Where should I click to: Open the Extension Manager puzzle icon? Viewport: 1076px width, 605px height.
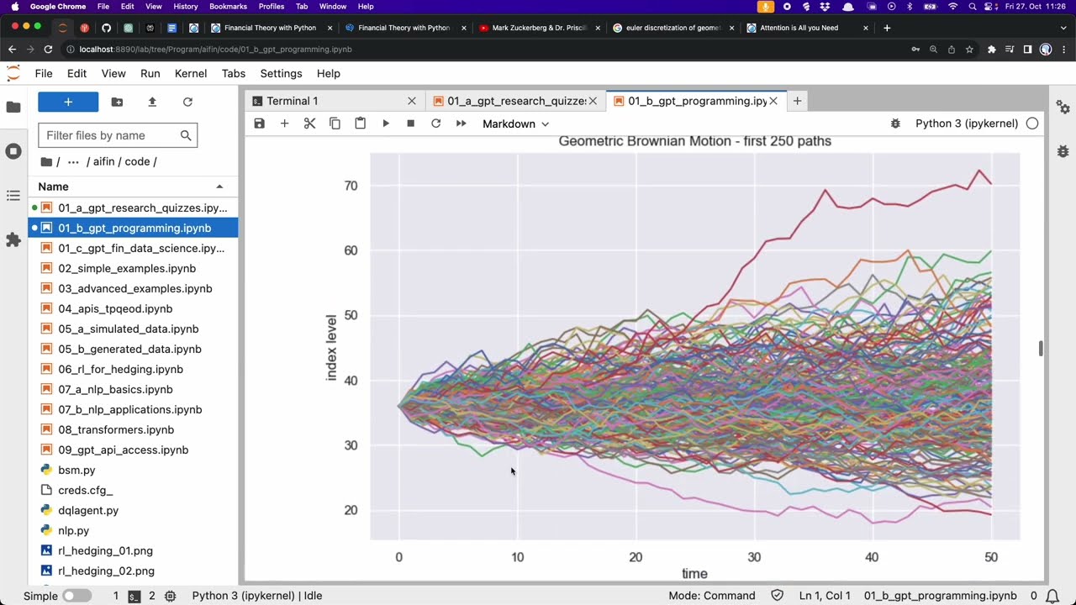(13, 240)
